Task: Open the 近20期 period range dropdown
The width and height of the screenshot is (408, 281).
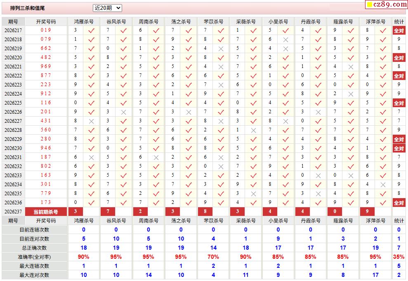Action: point(107,8)
